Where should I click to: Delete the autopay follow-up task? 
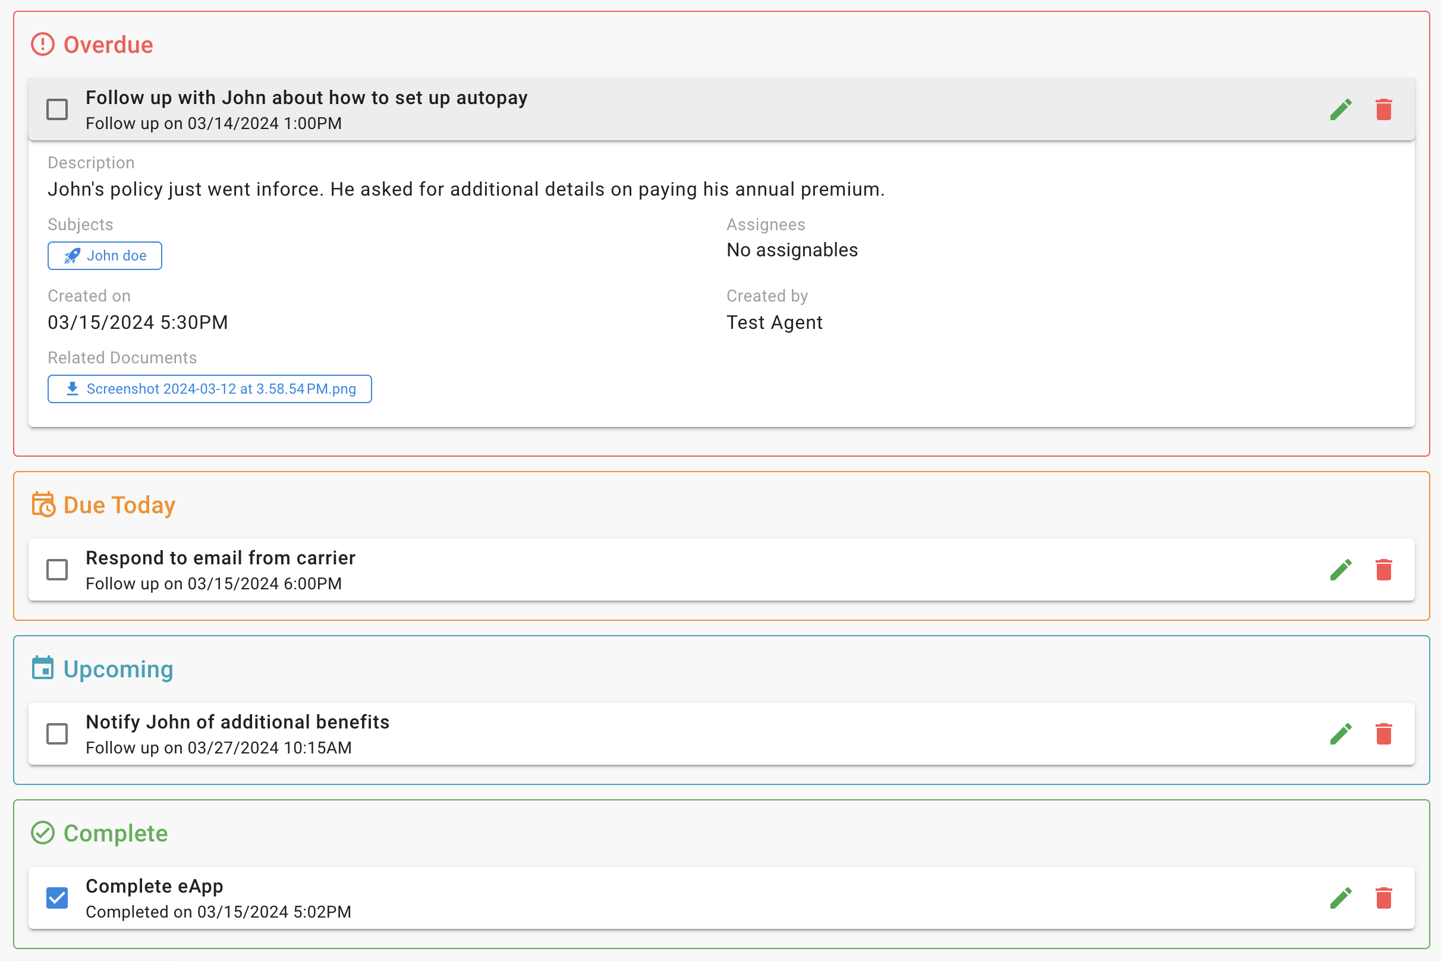(x=1383, y=109)
